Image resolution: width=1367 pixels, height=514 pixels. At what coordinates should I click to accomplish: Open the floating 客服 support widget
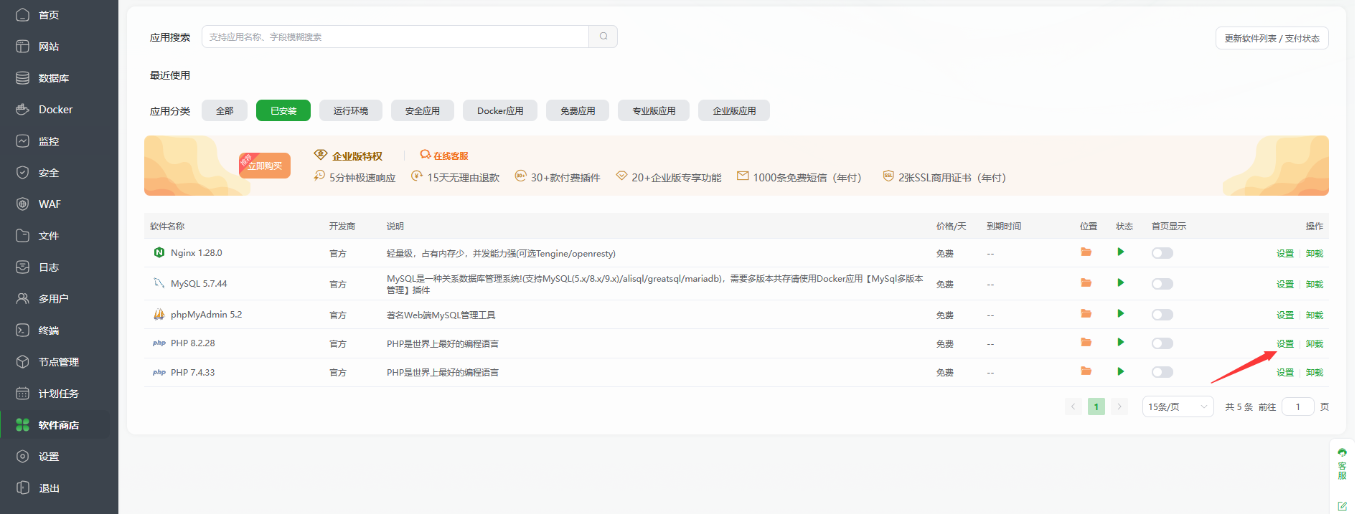pyautogui.click(x=1342, y=464)
